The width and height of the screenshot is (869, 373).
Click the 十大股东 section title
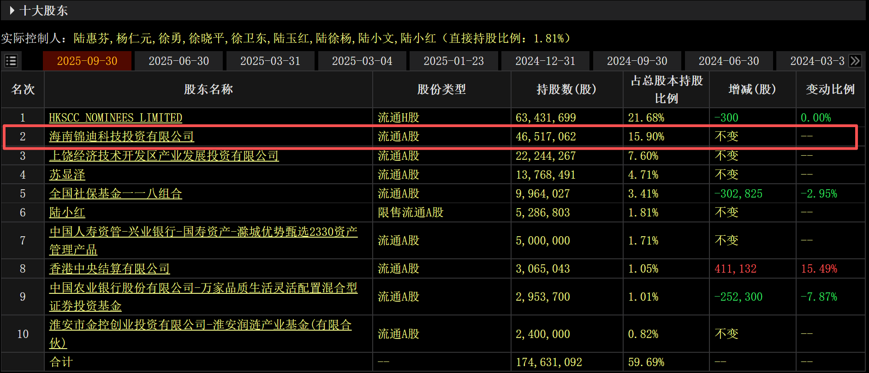[x=44, y=10]
